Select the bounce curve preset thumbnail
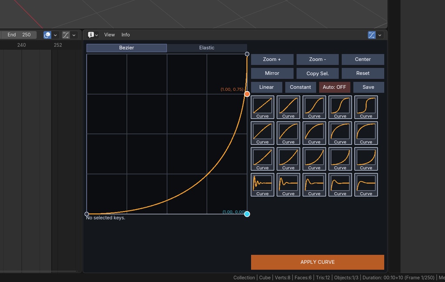The image size is (445, 282). point(262,184)
